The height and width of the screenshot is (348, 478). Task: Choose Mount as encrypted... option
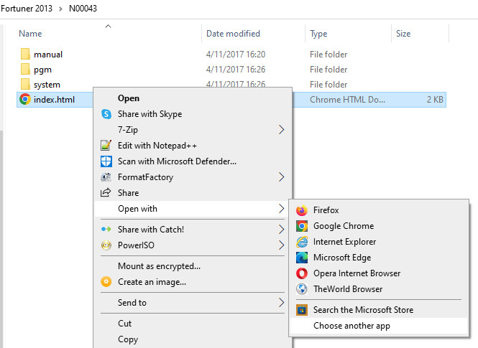click(x=159, y=266)
